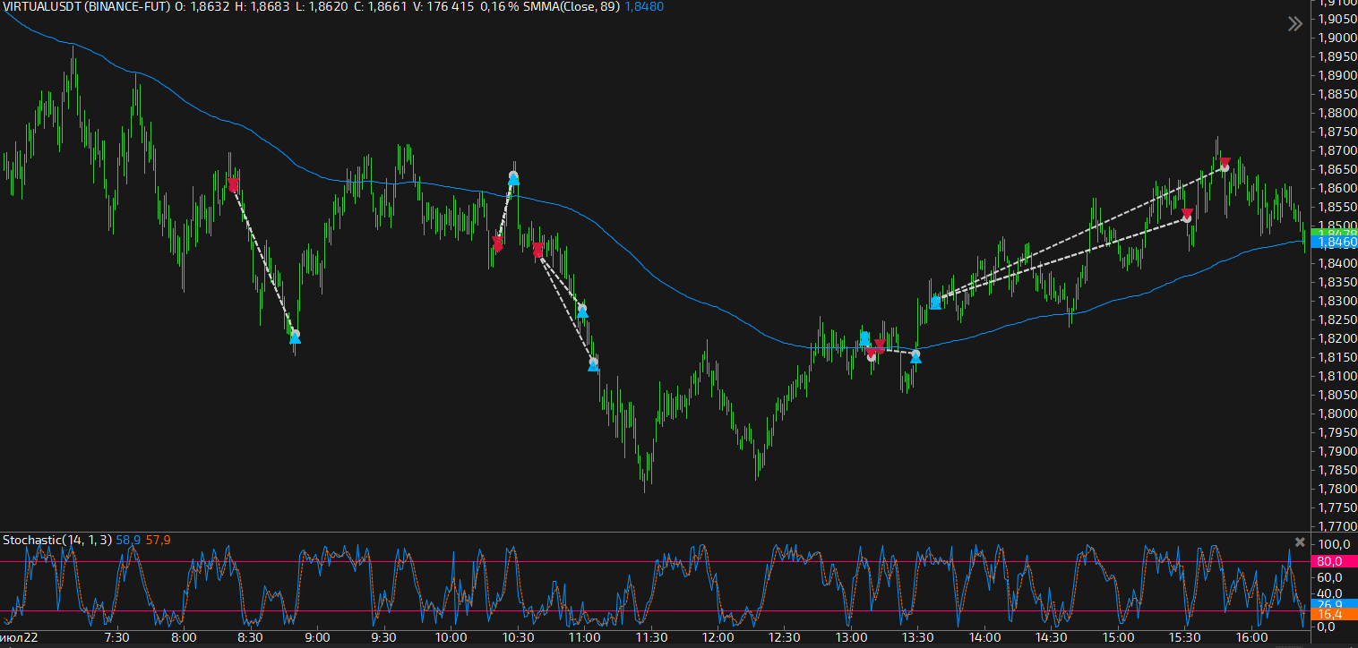
Task: Click the 9:30 label on the time axis
Action: [383, 638]
